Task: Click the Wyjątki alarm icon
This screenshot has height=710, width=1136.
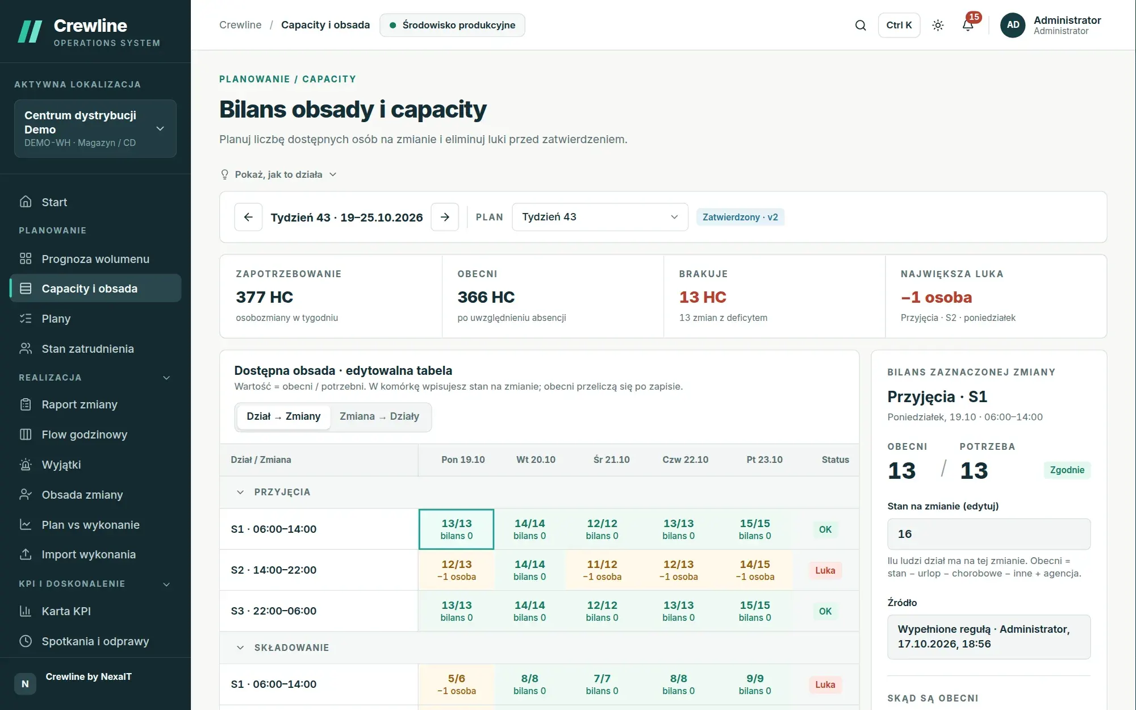Action: [x=26, y=465]
